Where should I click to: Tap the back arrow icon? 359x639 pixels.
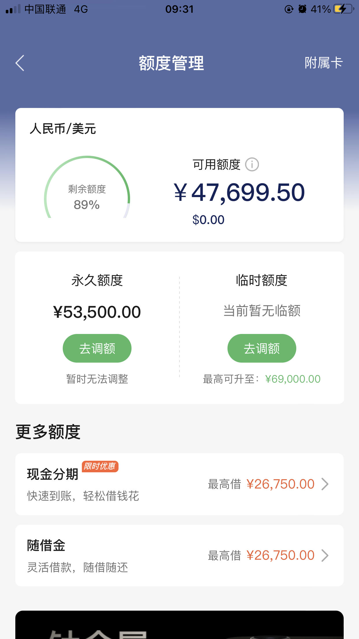pyautogui.click(x=20, y=63)
